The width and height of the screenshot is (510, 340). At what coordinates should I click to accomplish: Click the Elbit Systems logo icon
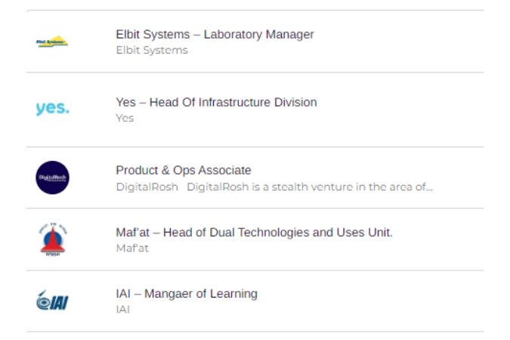pyautogui.click(x=52, y=42)
